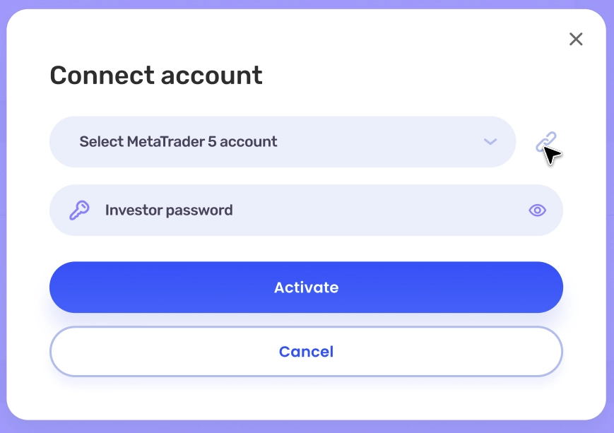Screen dimensions: 614x433
Task: Click the X icon at dialog corner
Action: point(576,40)
